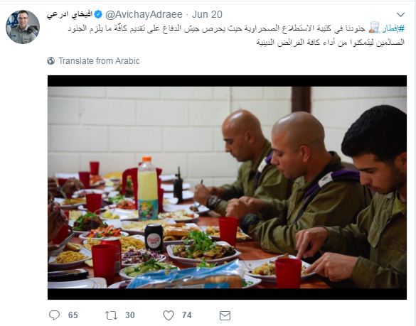416x326 pixels.
Task: Click the retweet count 30
Action: click(130, 315)
